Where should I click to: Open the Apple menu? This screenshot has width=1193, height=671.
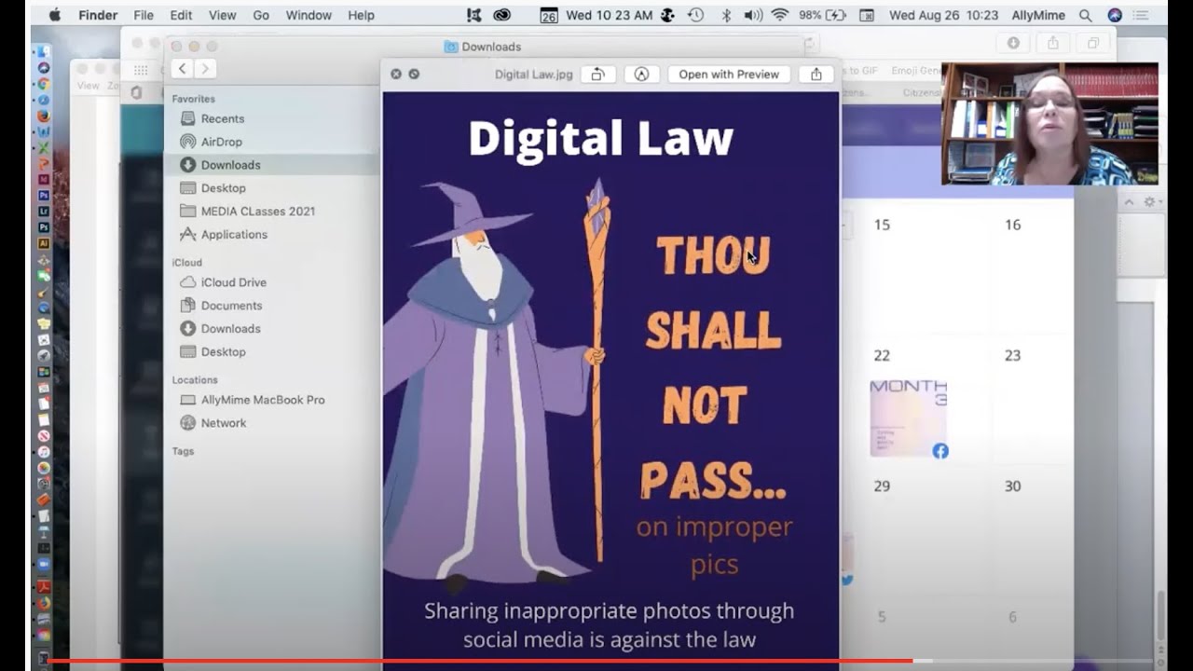[54, 15]
